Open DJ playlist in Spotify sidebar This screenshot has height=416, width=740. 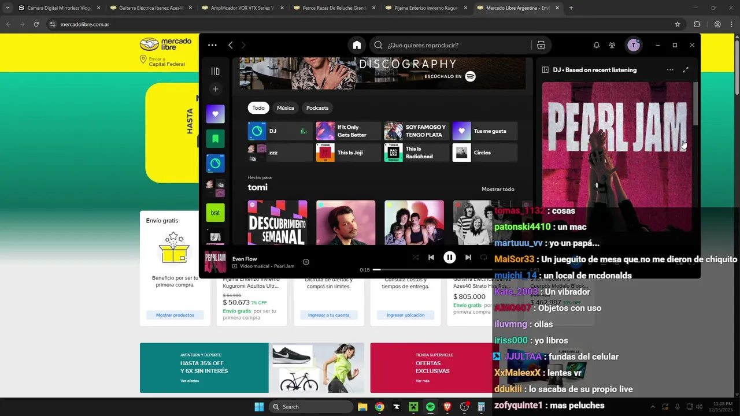click(x=216, y=164)
